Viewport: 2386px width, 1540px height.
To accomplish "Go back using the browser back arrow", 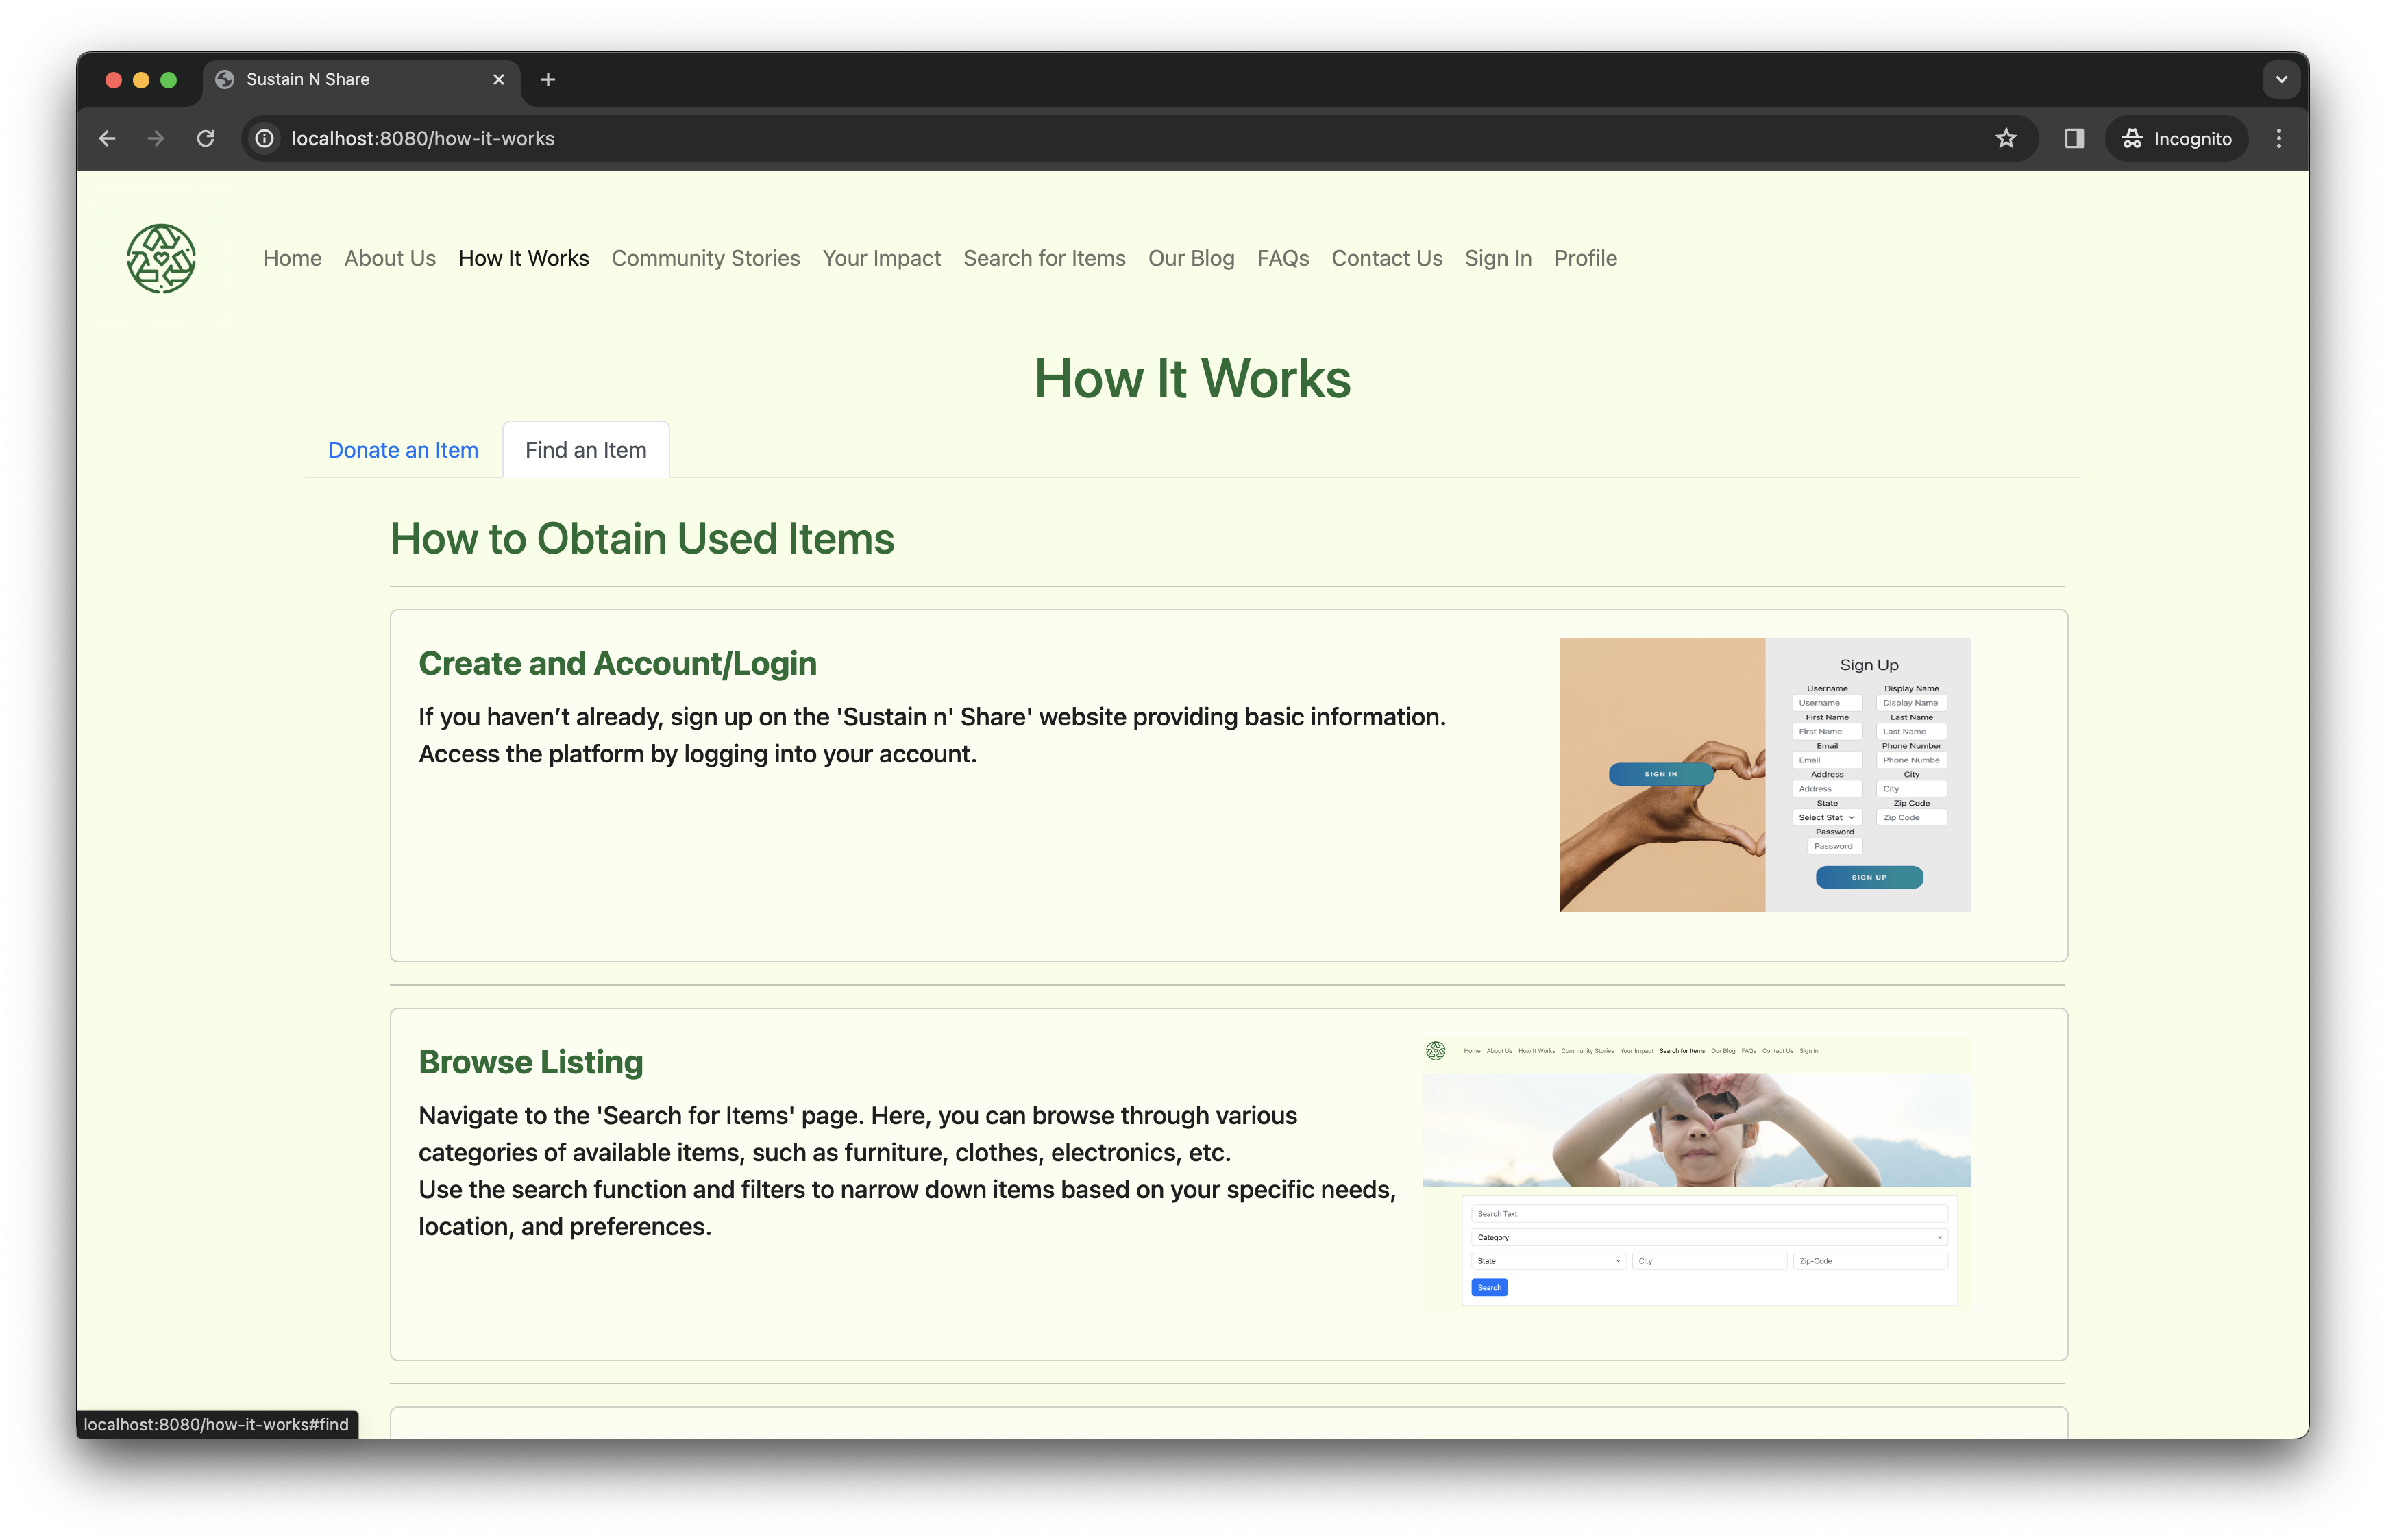I will (107, 139).
